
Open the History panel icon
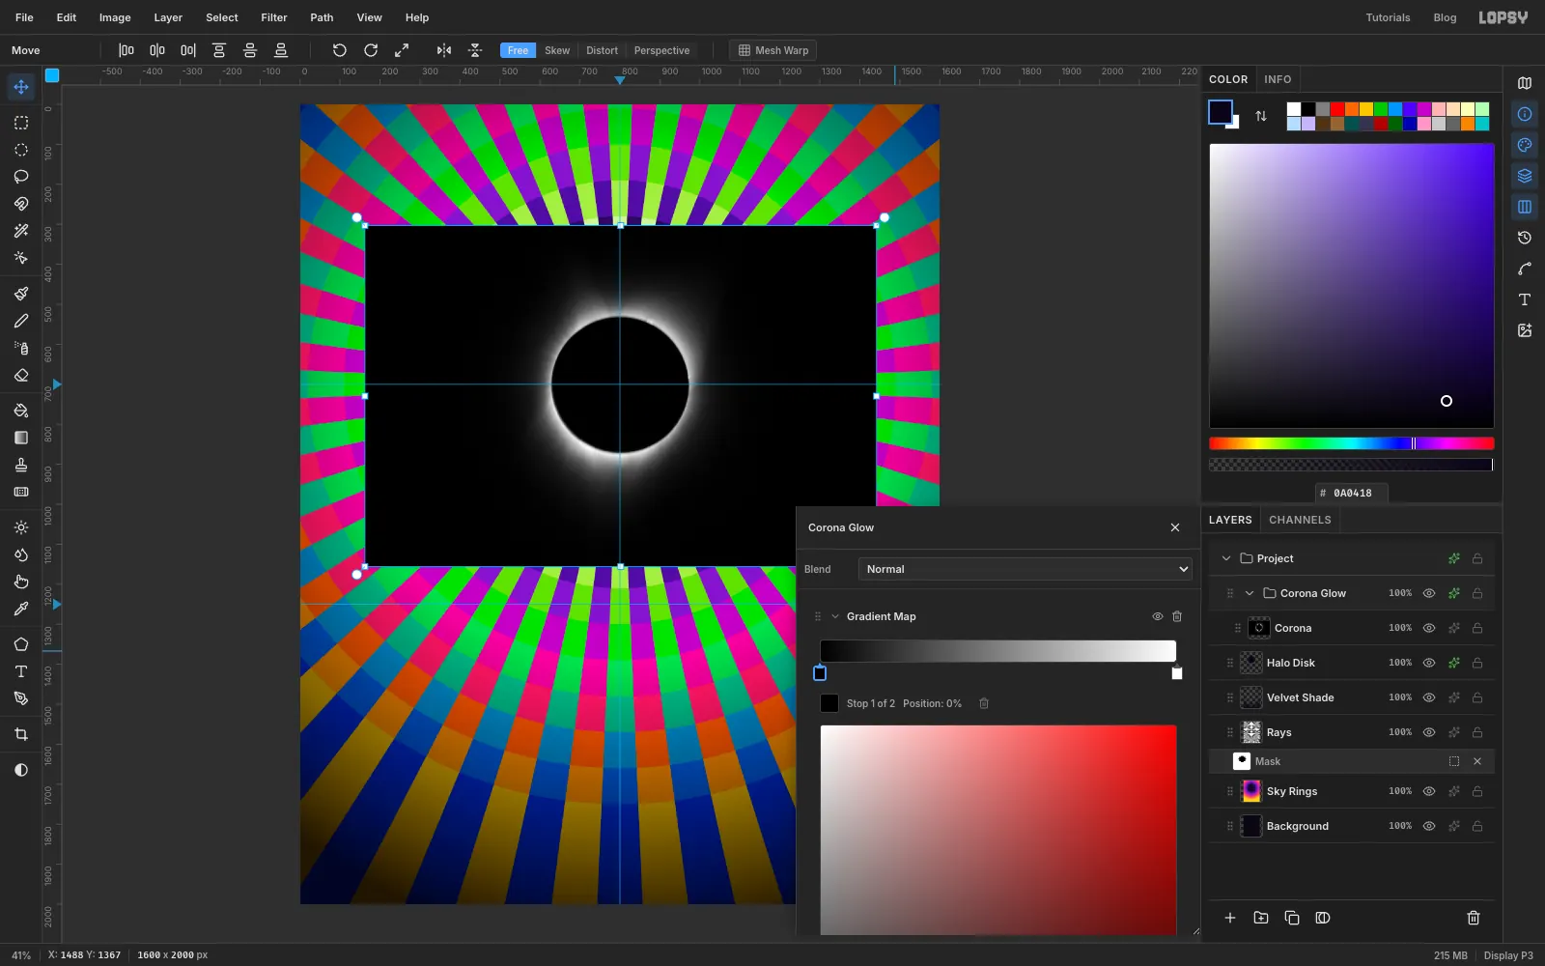pos(1525,238)
